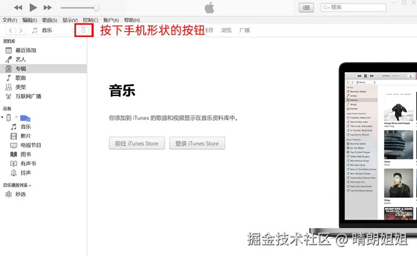Collapse the 音乐播放列表 section chevron
This screenshot has width=417, height=256.
coord(30,186)
